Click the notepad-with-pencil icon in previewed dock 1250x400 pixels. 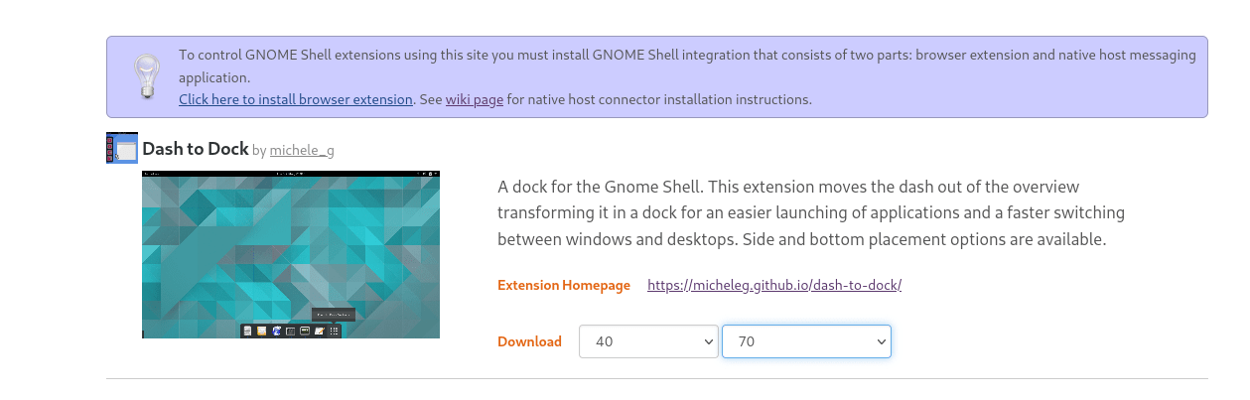(x=320, y=331)
